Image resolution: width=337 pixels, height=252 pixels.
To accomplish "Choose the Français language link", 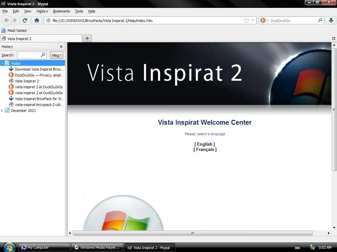I will click(205, 150).
